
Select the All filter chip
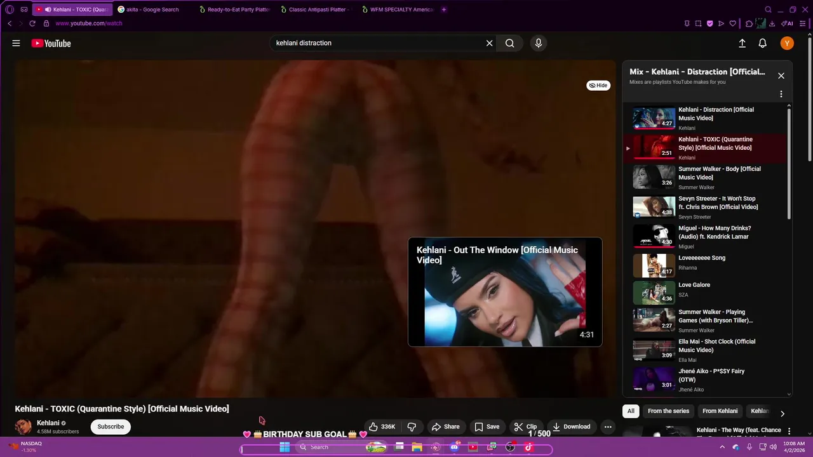(x=631, y=411)
